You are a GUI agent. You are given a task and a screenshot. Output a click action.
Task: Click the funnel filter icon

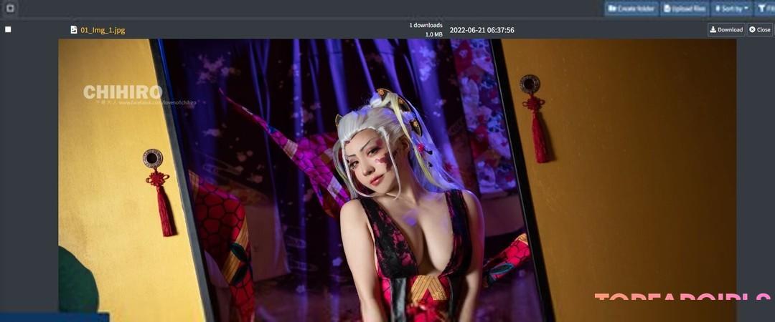pyautogui.click(x=761, y=9)
